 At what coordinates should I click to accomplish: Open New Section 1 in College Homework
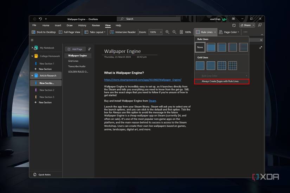[x=47, y=64]
